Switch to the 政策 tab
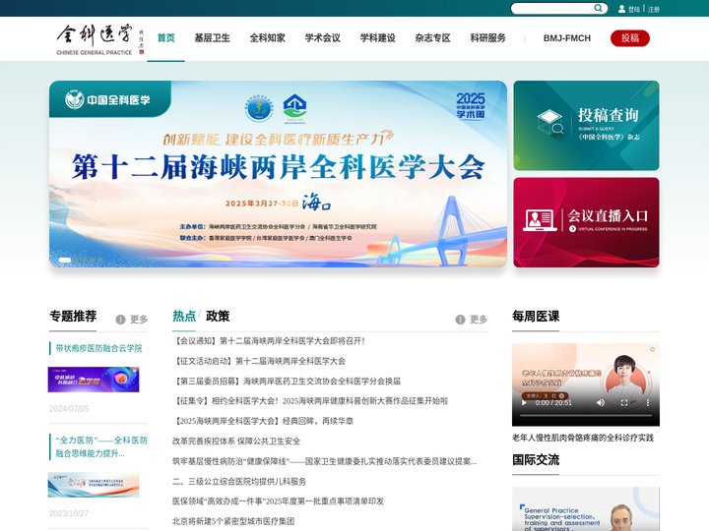 (218, 316)
